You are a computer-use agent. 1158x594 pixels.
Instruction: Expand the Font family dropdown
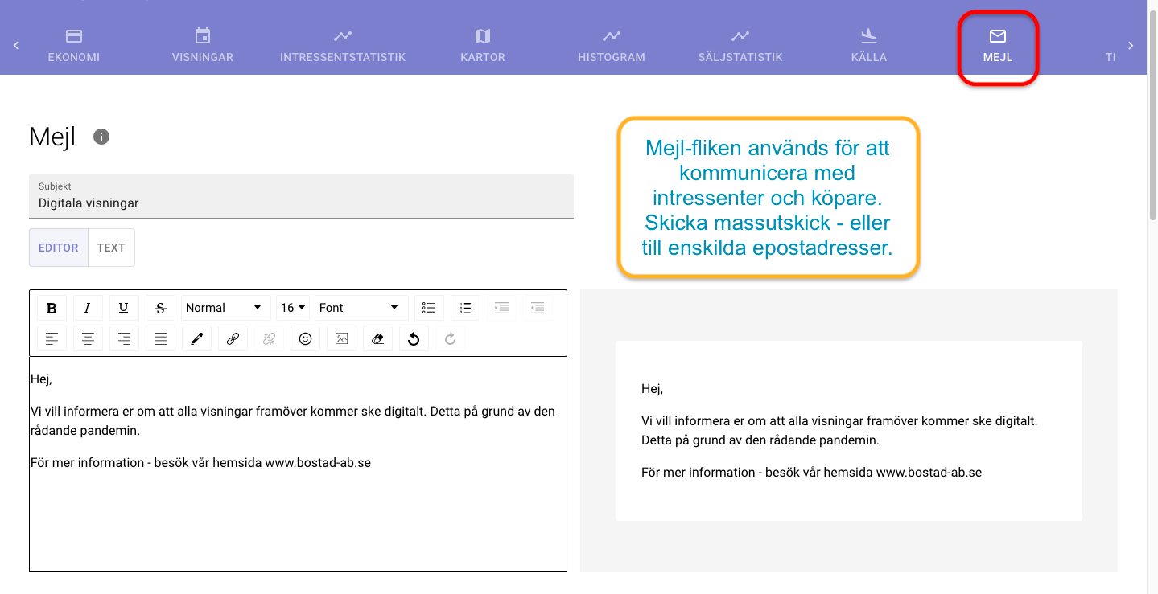pos(361,307)
